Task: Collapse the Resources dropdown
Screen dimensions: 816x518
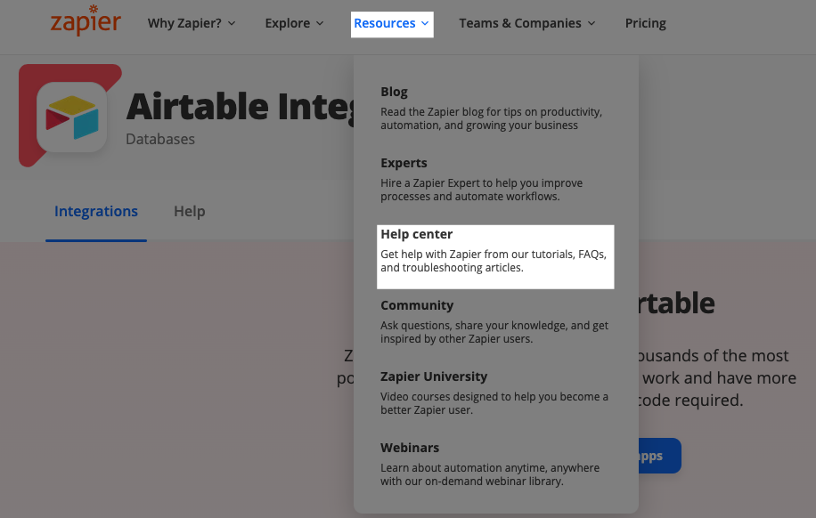Action: coord(392,24)
